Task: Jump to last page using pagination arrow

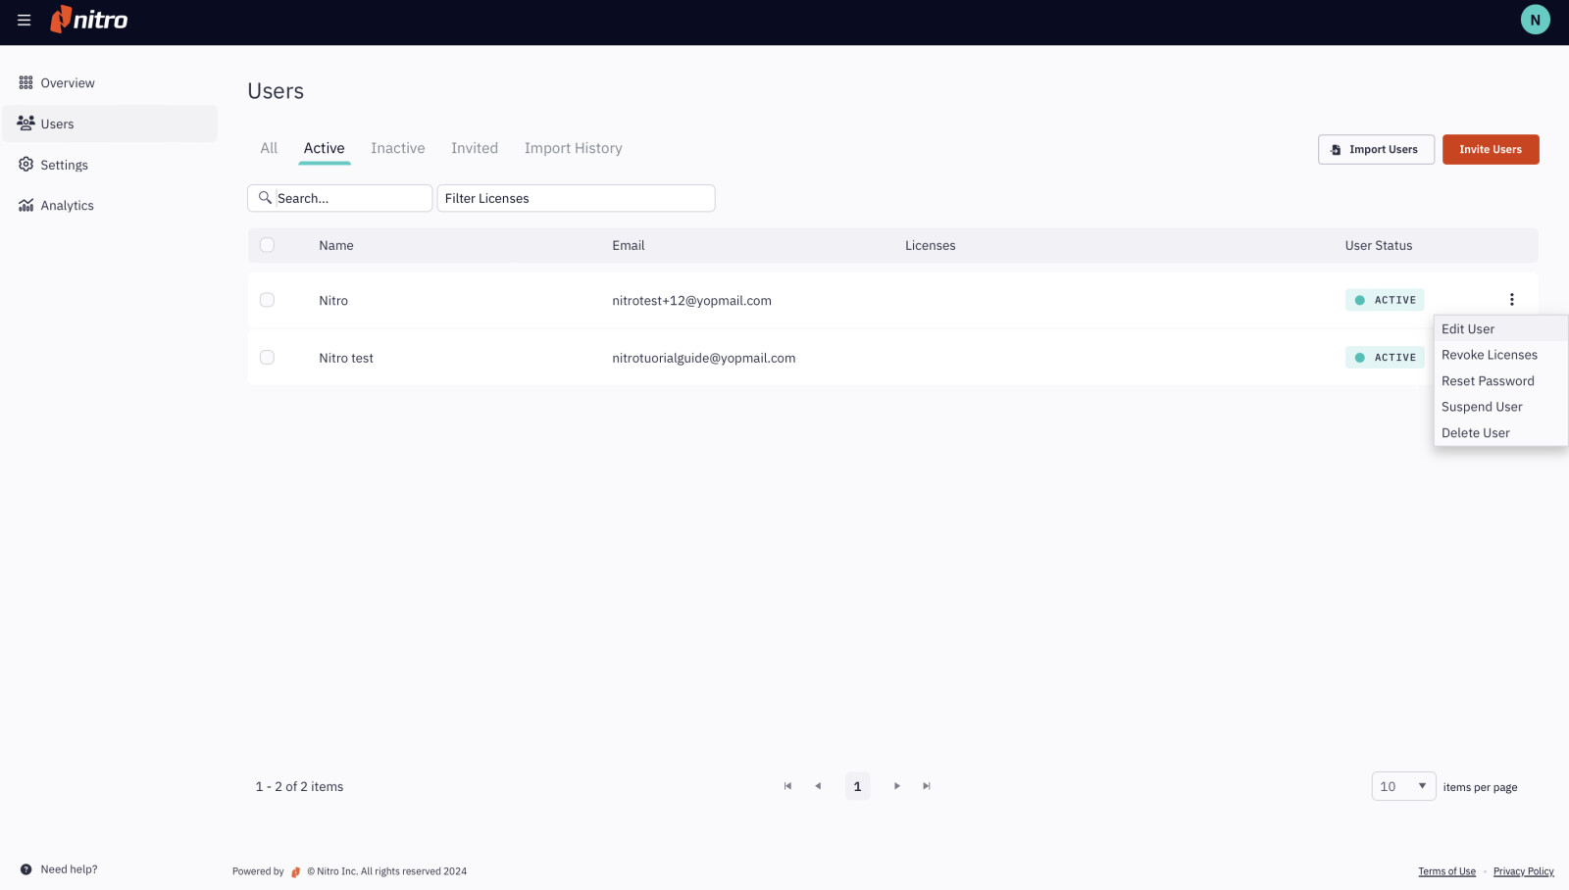Action: point(926,785)
